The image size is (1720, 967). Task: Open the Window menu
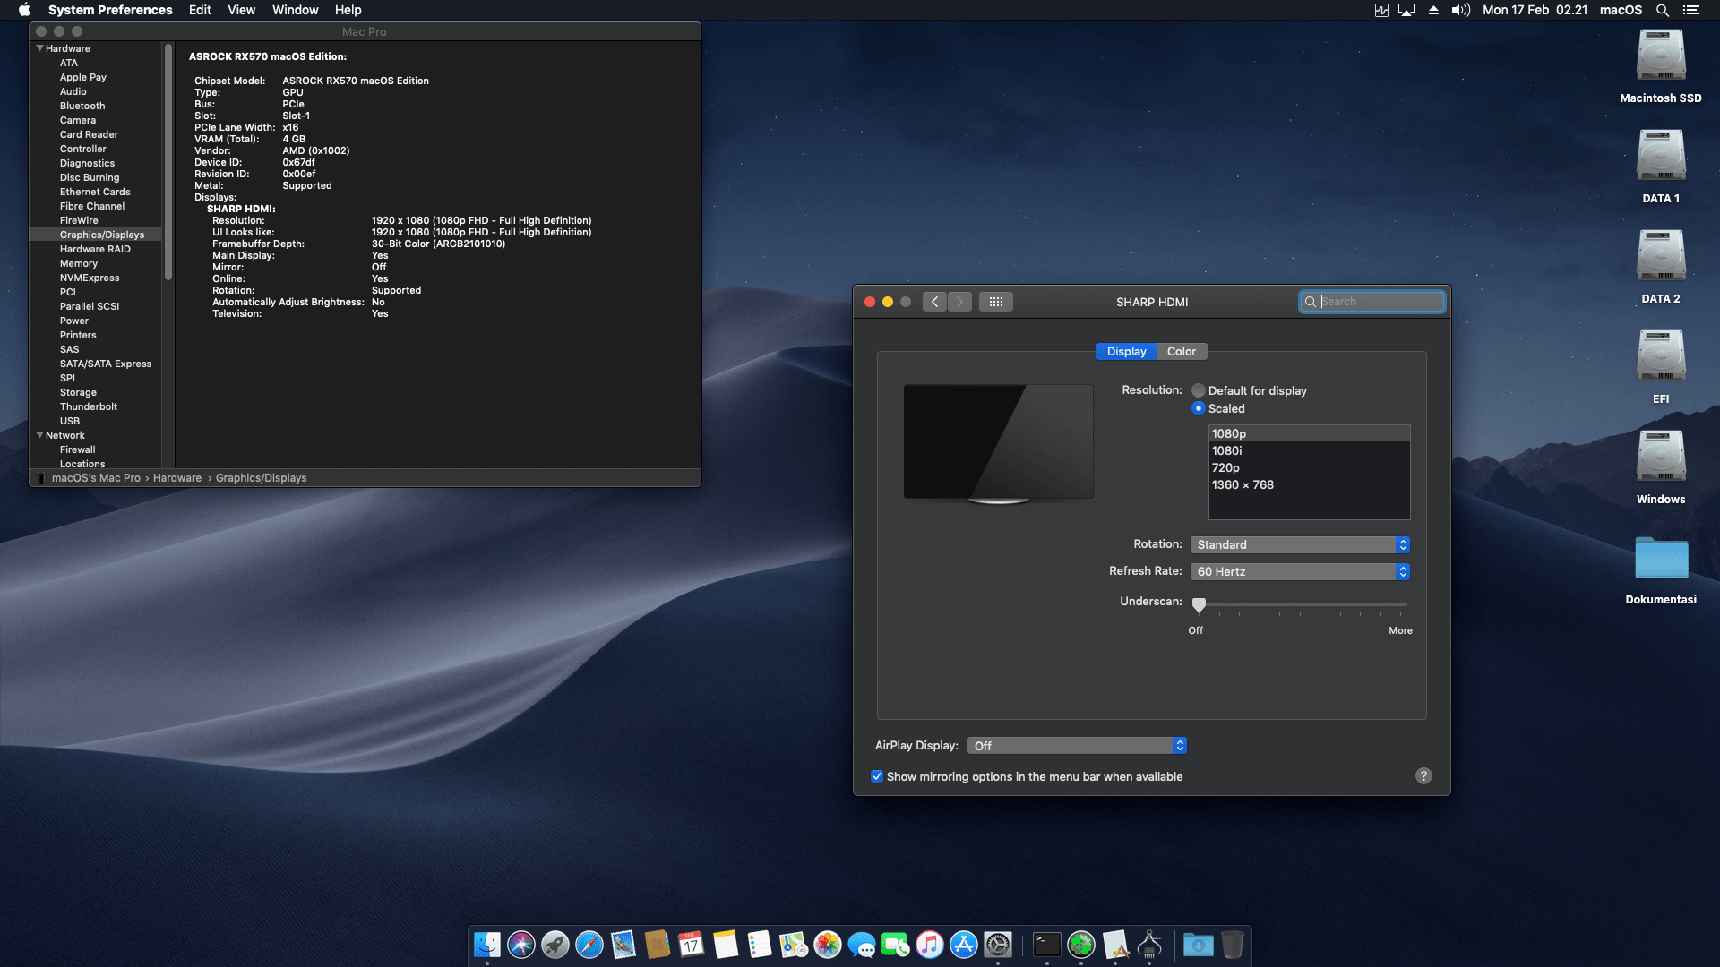295,10
